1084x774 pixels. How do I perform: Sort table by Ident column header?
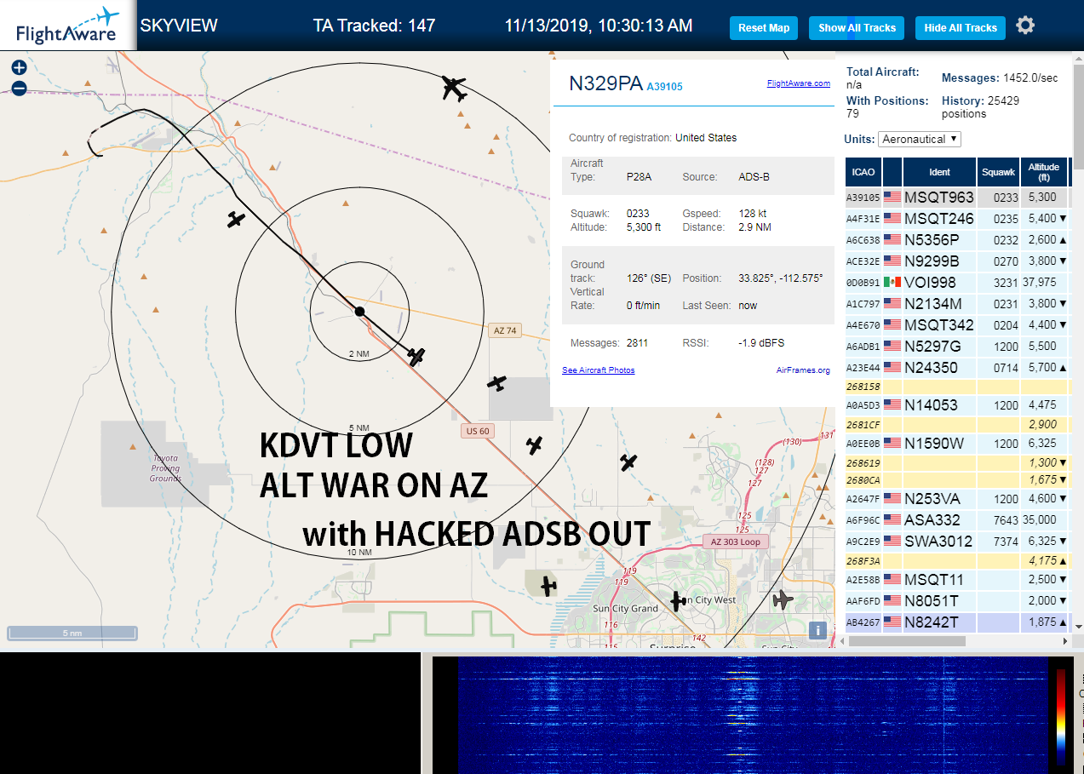tap(939, 172)
